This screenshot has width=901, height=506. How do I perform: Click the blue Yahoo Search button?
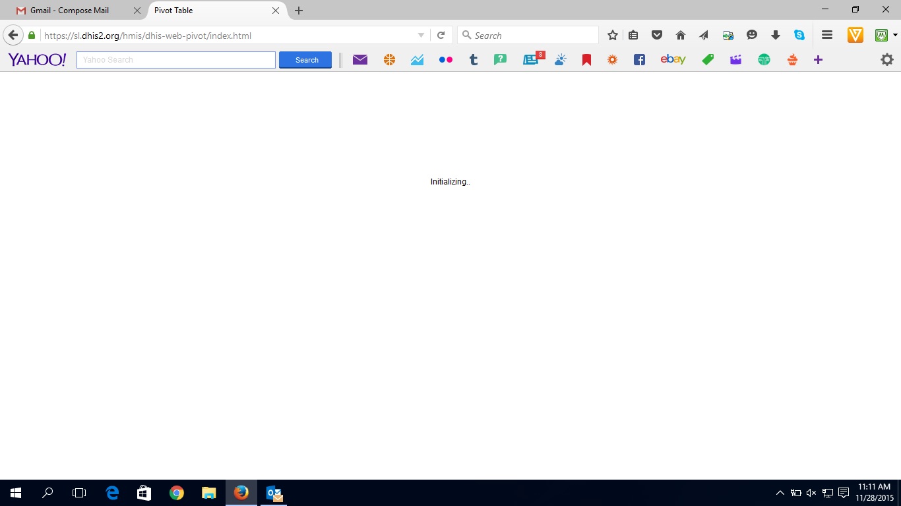point(305,60)
